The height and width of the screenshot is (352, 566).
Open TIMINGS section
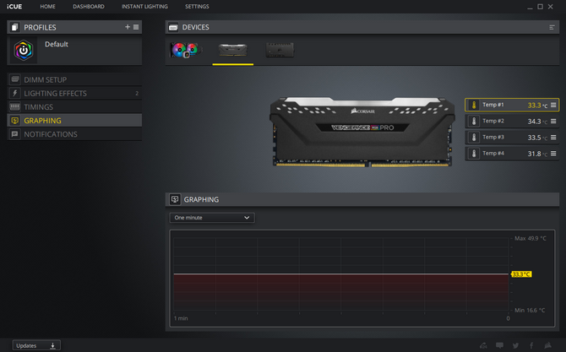(74, 107)
